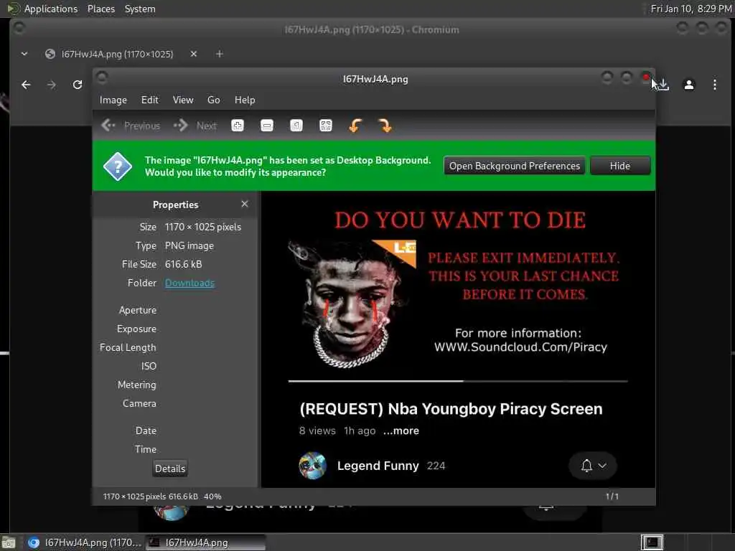Click the Aperture label in Properties

coord(138,310)
